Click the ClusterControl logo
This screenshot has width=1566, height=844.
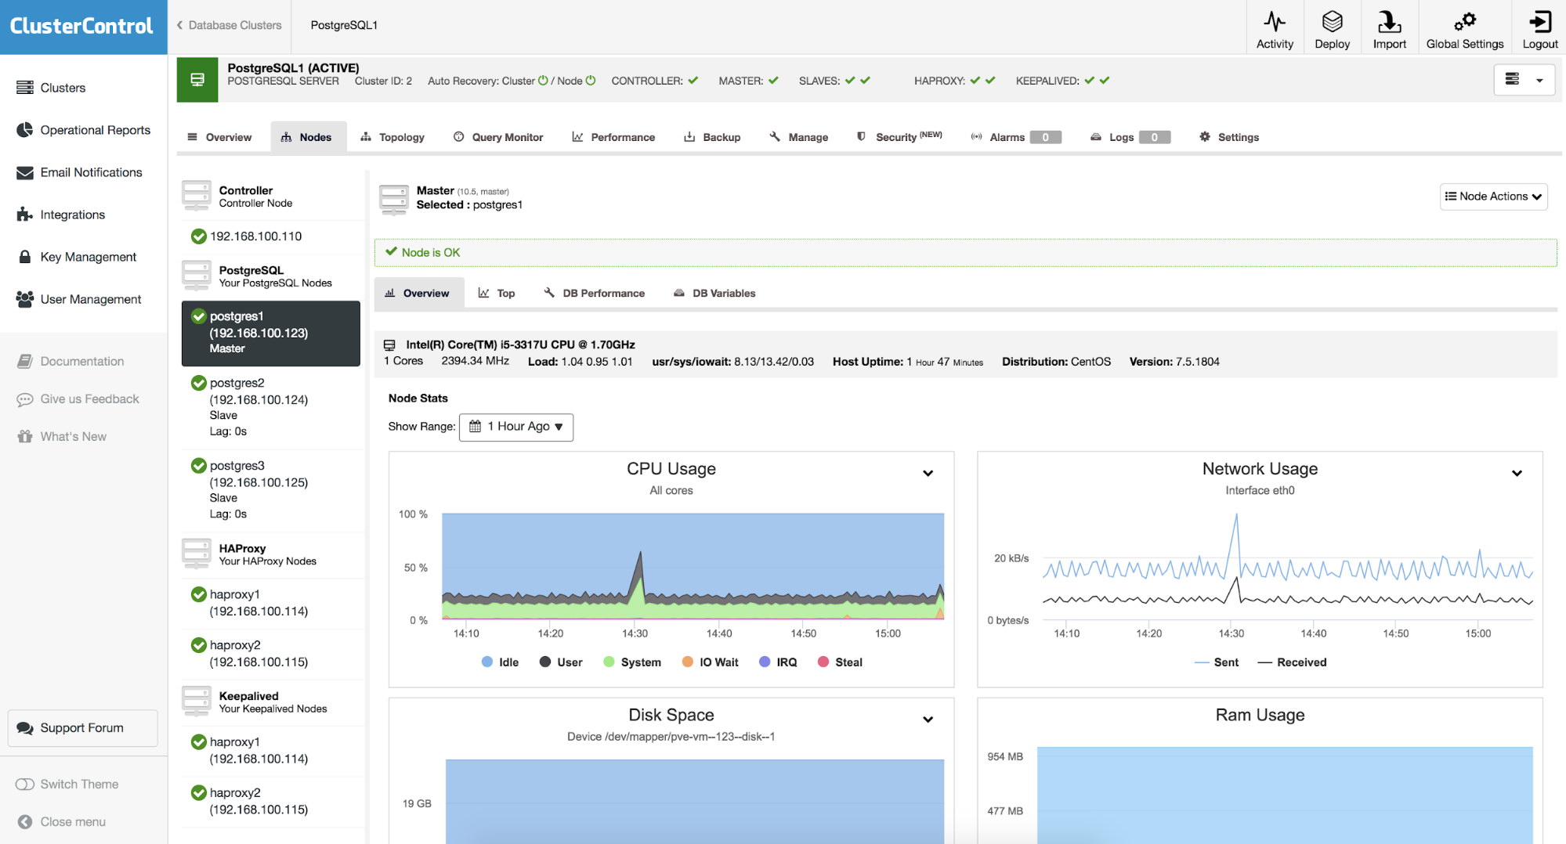pyautogui.click(x=81, y=26)
